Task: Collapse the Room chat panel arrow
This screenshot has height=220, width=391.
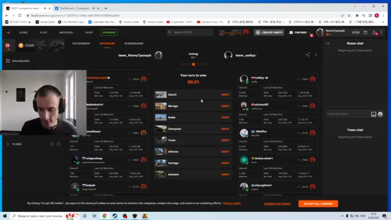Action: (327, 44)
